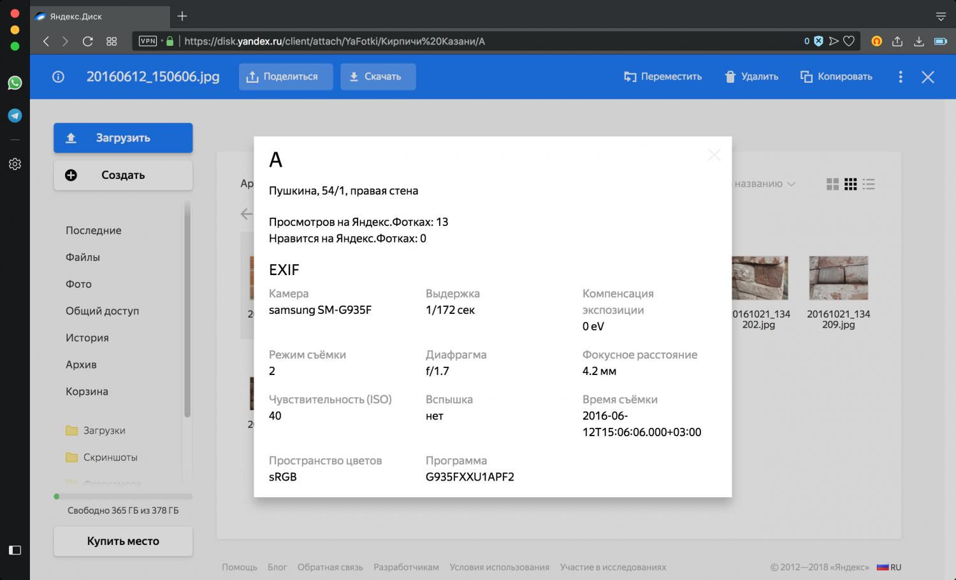Select the small tiles grid view
The width and height of the screenshot is (956, 580).
850,184
